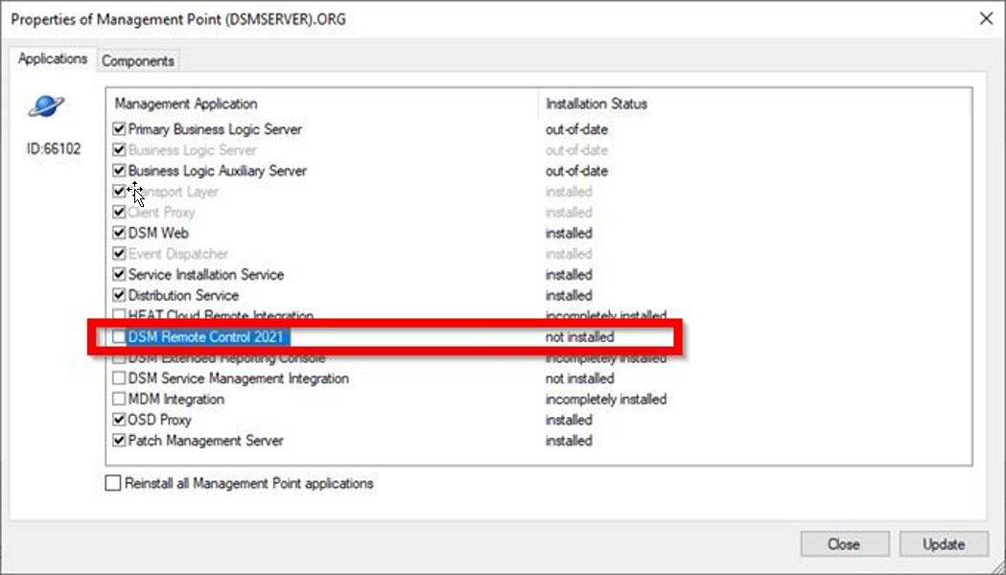Uncheck Distribution Service

coord(119,295)
